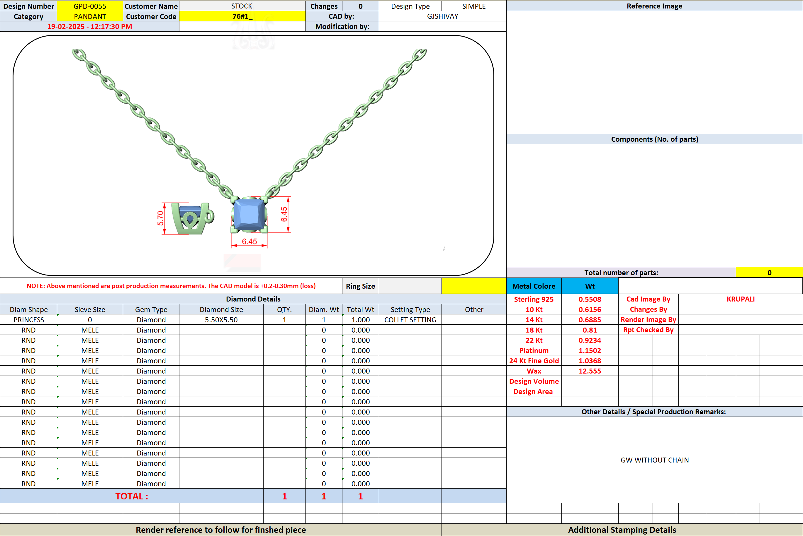Select the 14 Kt weight 0.6885

[x=590, y=320]
